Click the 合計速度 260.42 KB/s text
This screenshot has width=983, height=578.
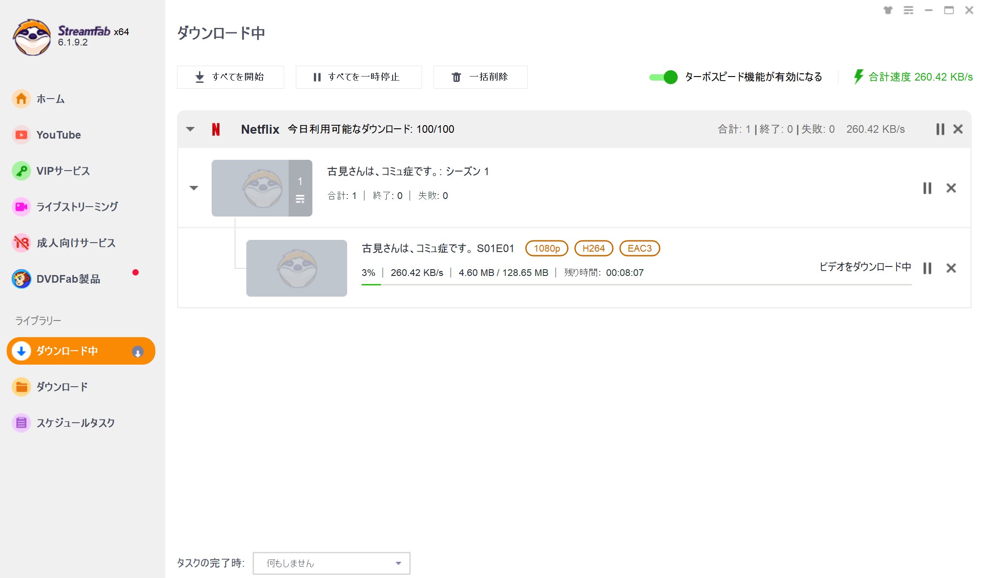920,77
